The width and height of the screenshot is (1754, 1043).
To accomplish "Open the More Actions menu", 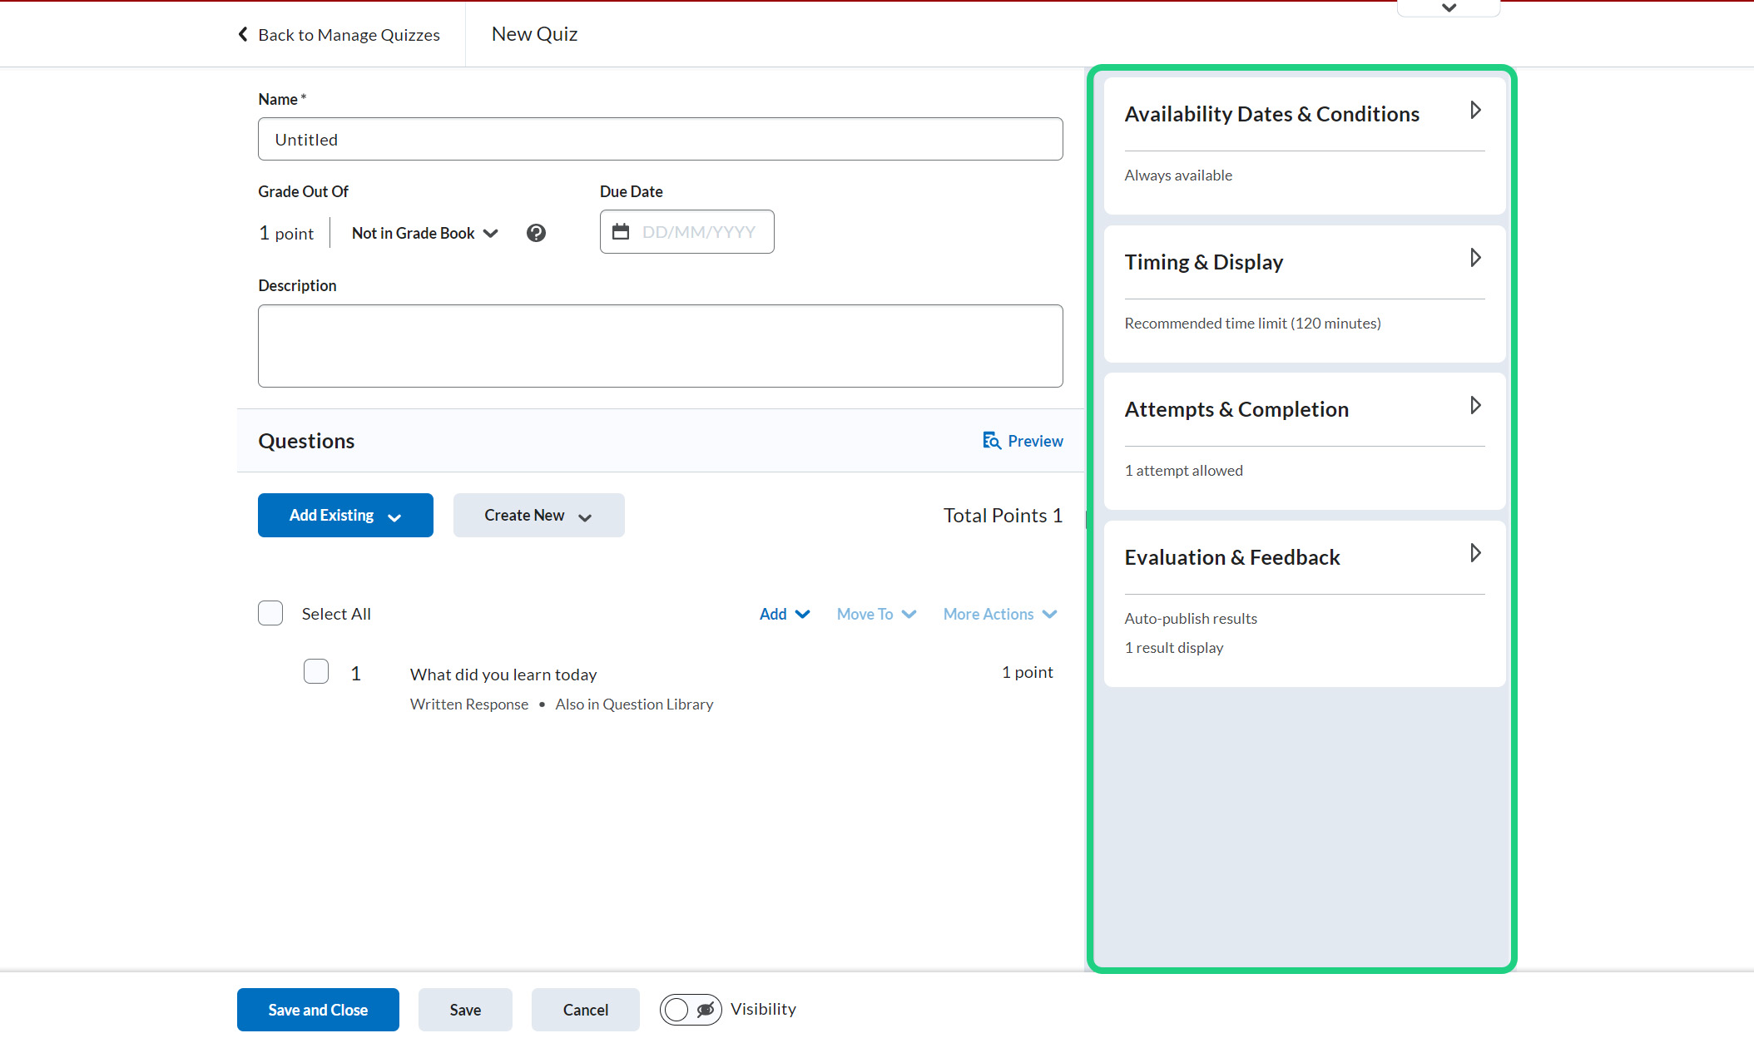I will [x=999, y=614].
